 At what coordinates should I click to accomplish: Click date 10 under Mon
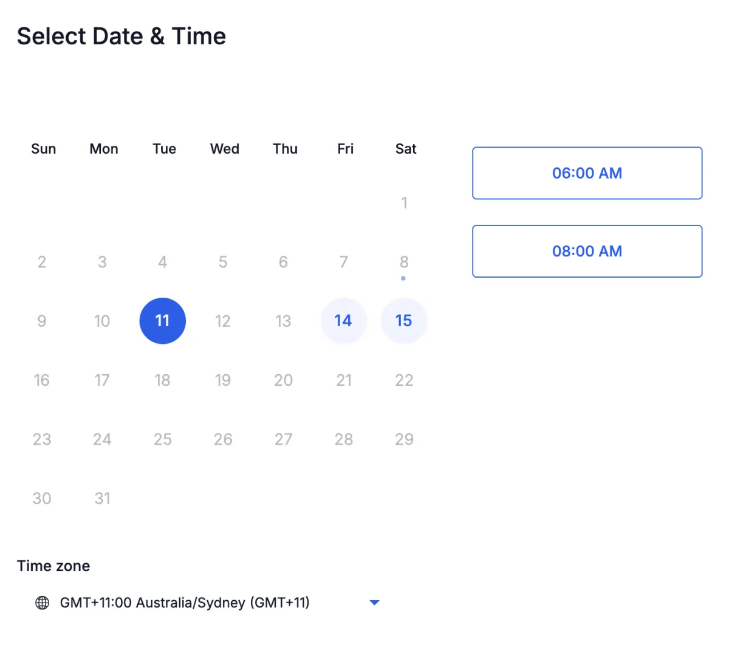(102, 321)
